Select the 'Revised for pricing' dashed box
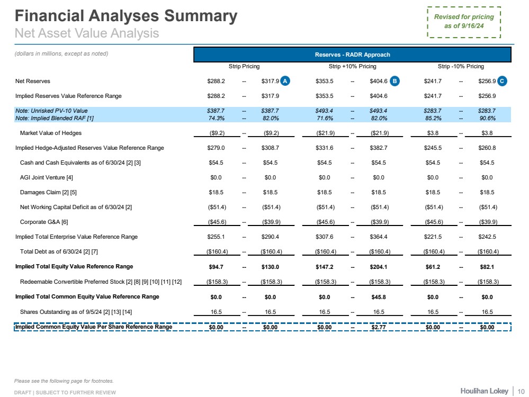The height and width of the screenshot is (397, 529). pos(464,22)
